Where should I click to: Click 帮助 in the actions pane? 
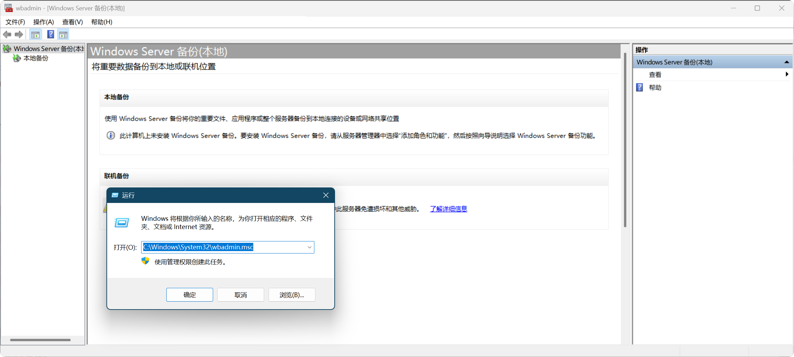(655, 87)
